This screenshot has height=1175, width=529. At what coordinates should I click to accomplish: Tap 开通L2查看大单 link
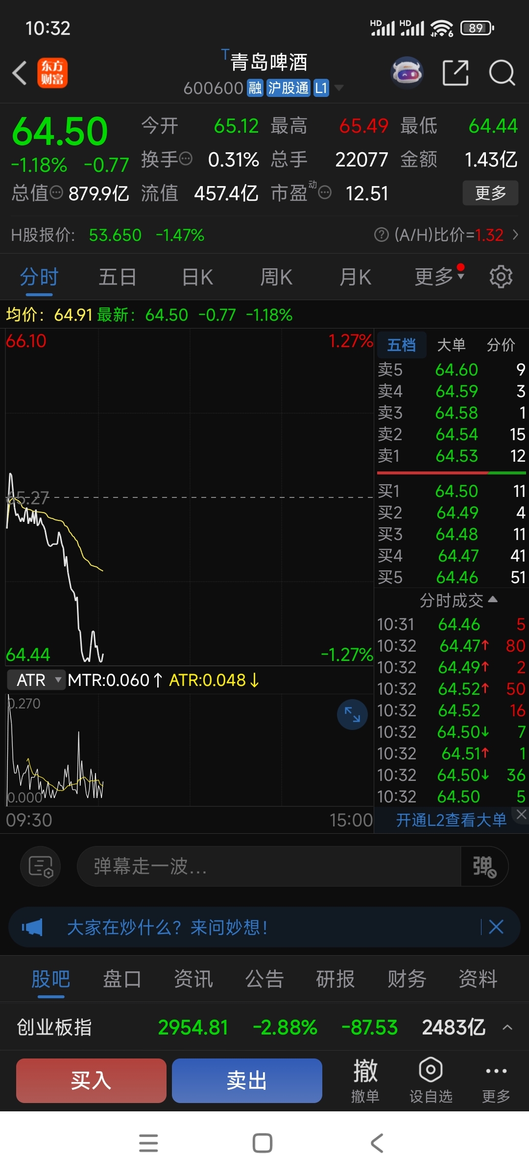451,820
